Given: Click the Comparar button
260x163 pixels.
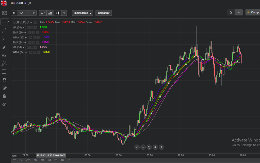Looking at the screenshot, I should point(104,13).
